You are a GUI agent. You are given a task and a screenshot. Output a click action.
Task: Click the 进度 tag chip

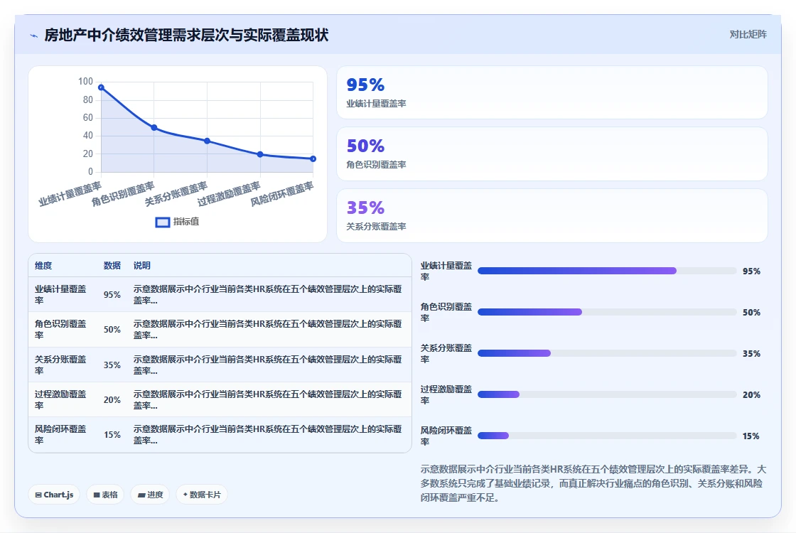150,495
